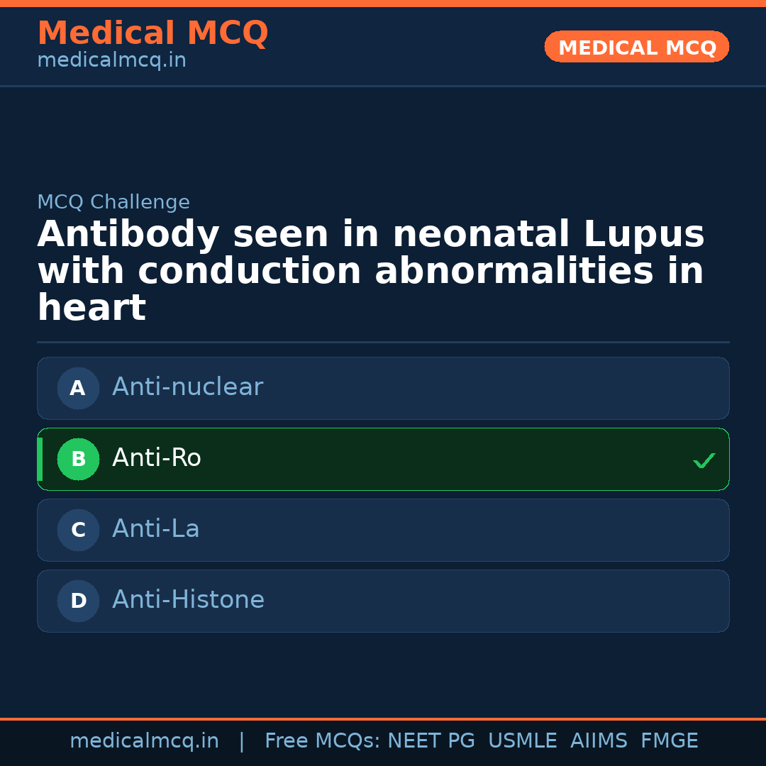766x766 pixels.
Task: Click the letter C circle icon
Action: pyautogui.click(x=78, y=530)
